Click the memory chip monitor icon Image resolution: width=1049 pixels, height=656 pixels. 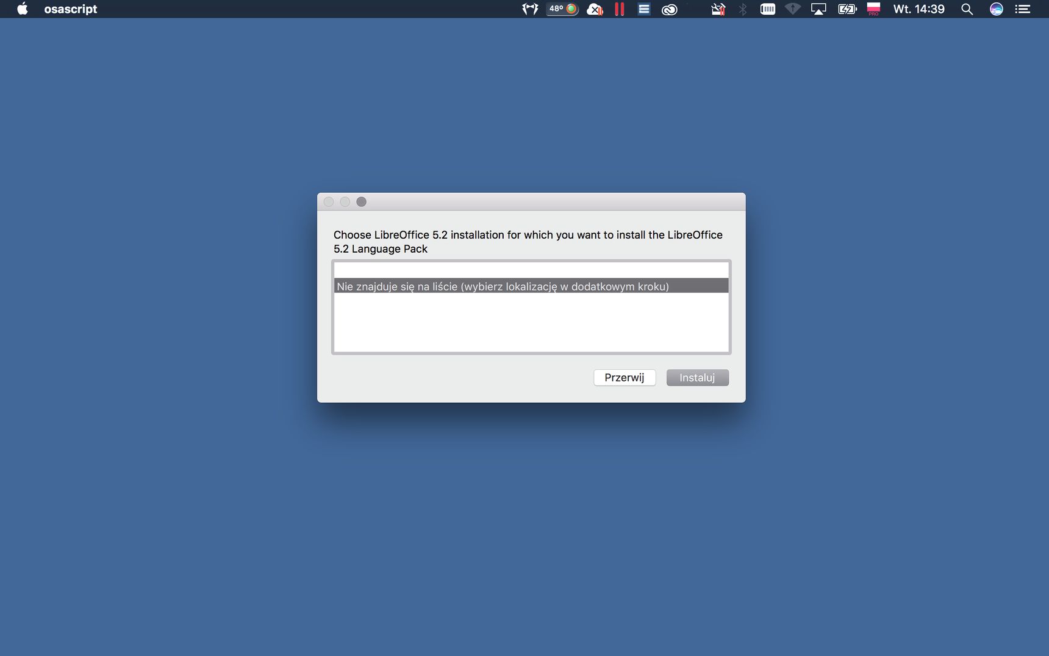(x=768, y=9)
